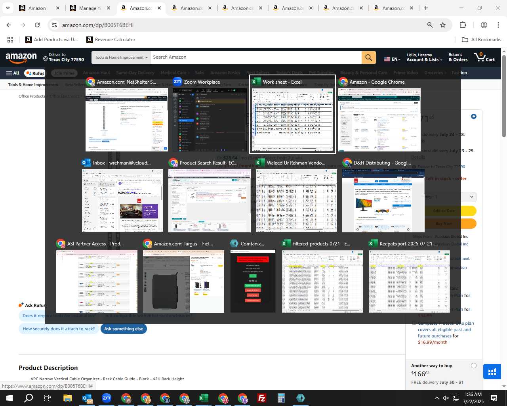Select Another way to buy radio button
Image resolution: width=507 pixels, height=406 pixels.
coord(473,366)
